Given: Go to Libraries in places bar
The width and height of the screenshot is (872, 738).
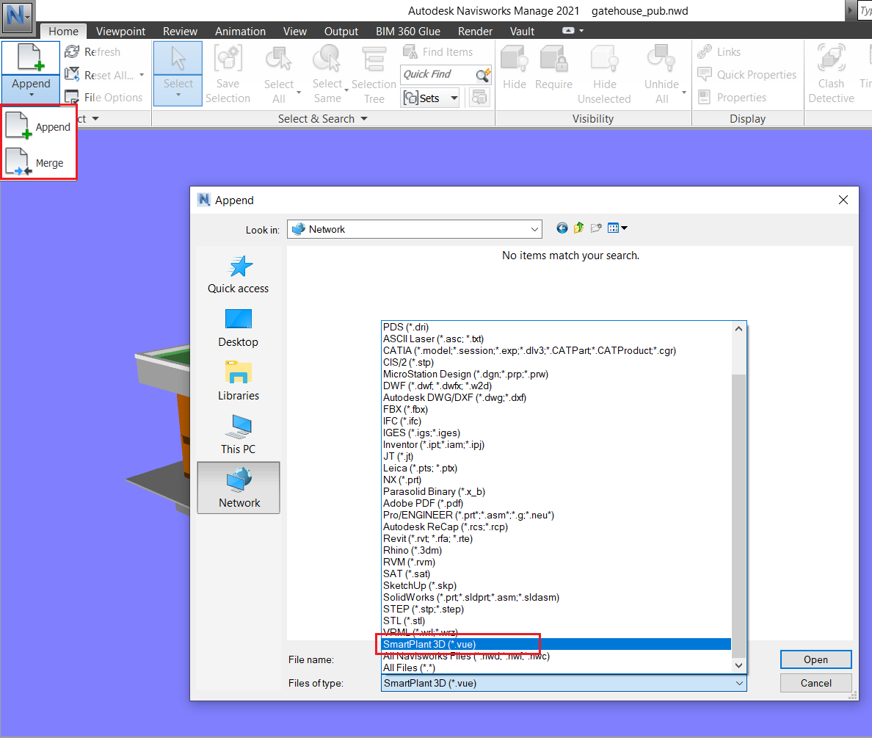Looking at the screenshot, I should pyautogui.click(x=238, y=381).
